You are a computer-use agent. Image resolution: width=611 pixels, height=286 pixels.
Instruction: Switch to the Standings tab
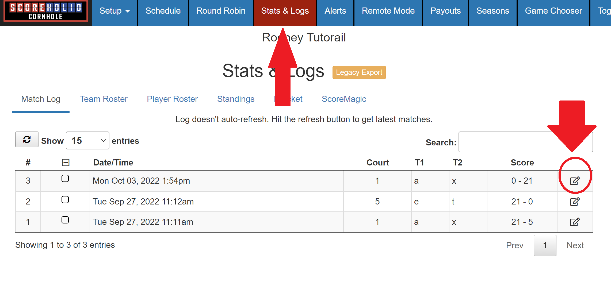tap(235, 99)
